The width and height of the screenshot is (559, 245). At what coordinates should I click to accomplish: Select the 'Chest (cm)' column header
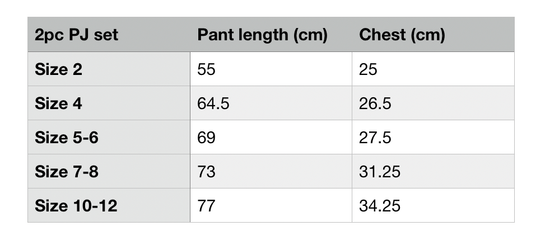pos(402,35)
